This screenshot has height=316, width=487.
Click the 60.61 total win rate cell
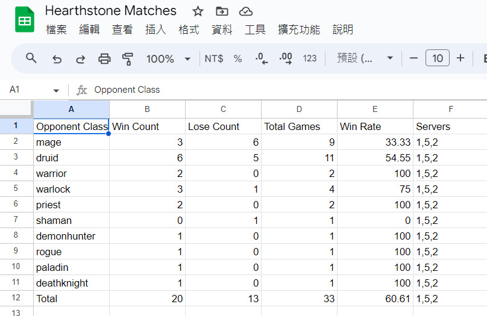[x=375, y=299]
